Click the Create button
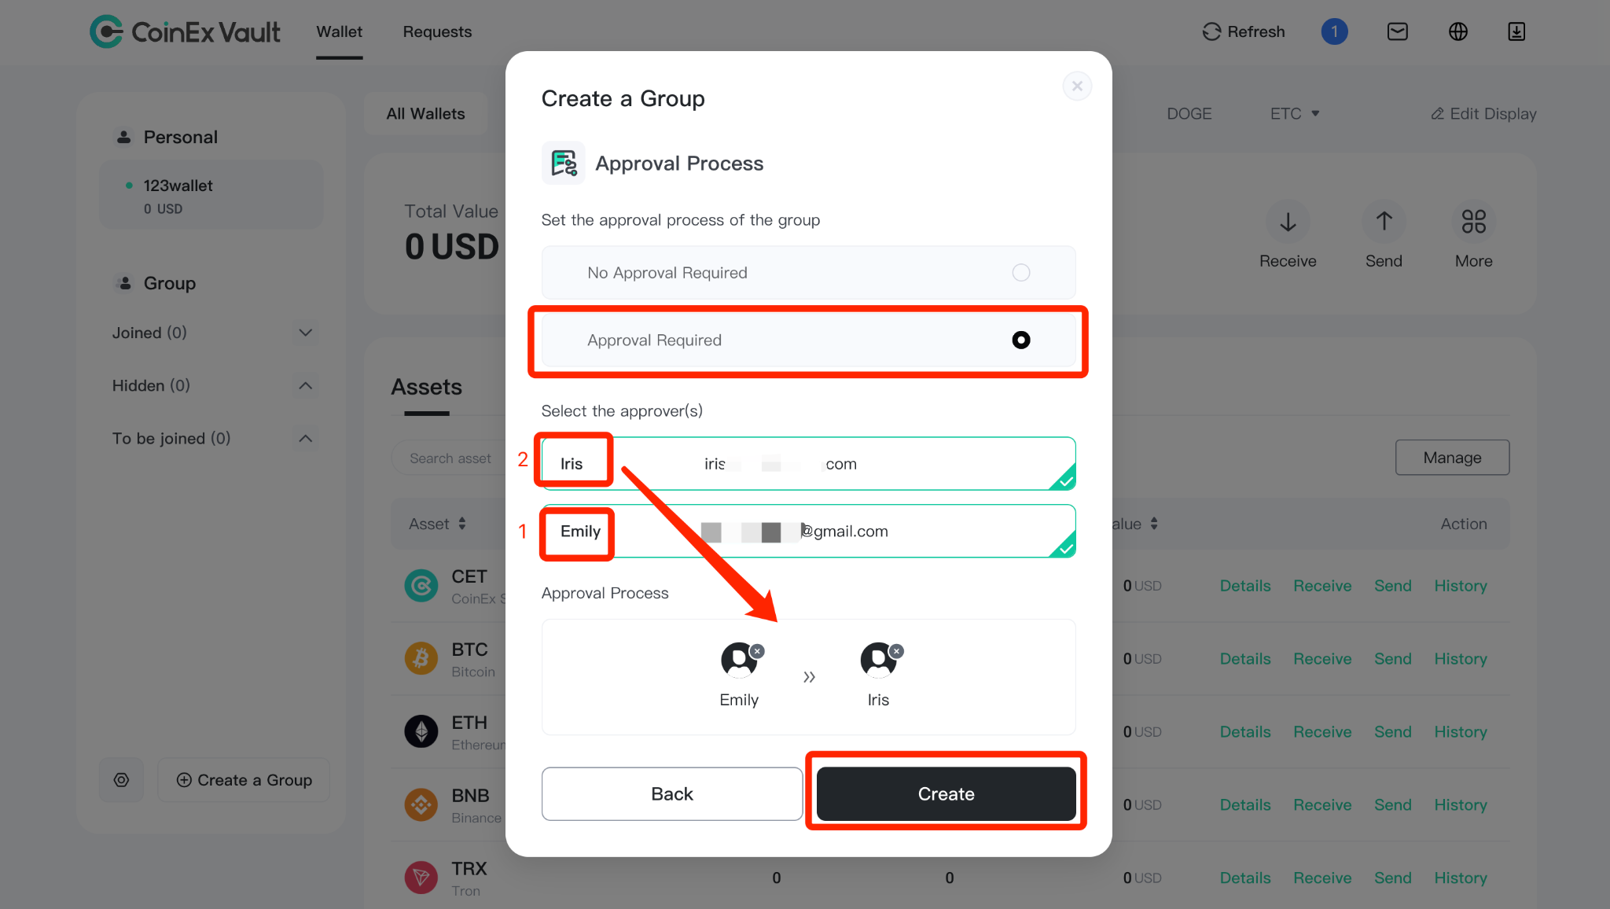This screenshot has height=909, width=1610. click(x=946, y=793)
